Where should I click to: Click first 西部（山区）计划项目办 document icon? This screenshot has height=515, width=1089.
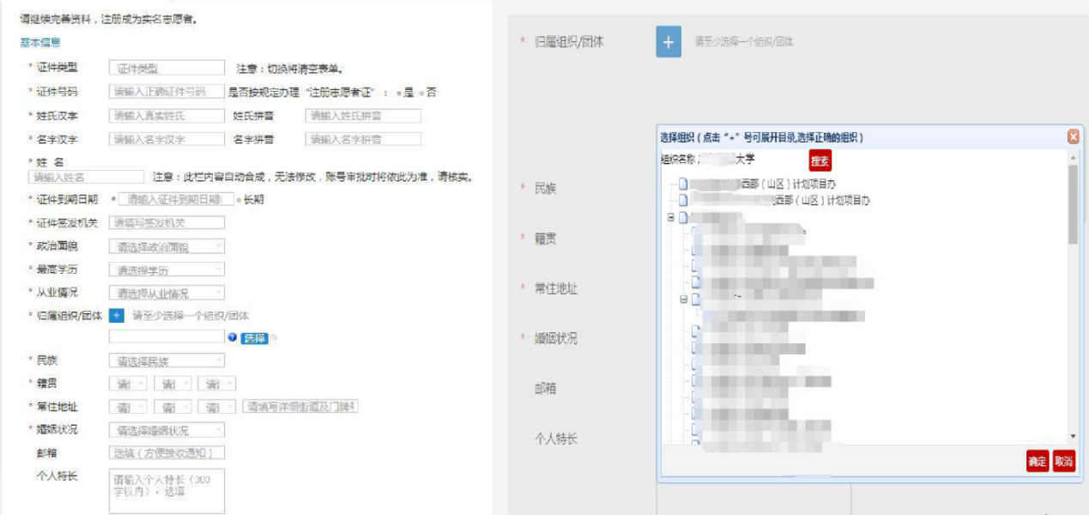[x=683, y=183]
